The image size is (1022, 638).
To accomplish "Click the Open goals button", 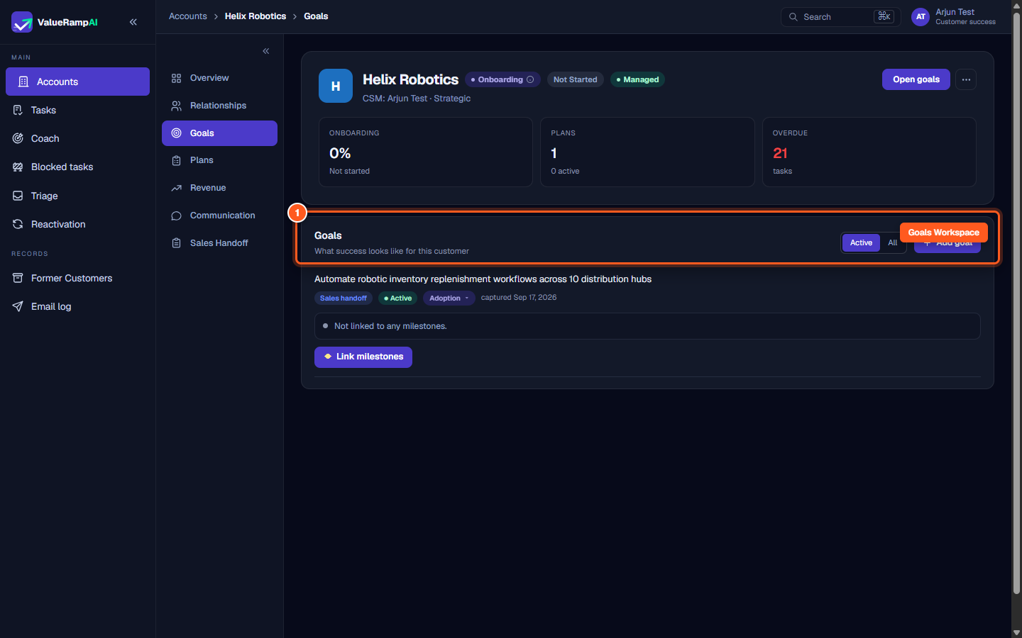I will click(916, 79).
